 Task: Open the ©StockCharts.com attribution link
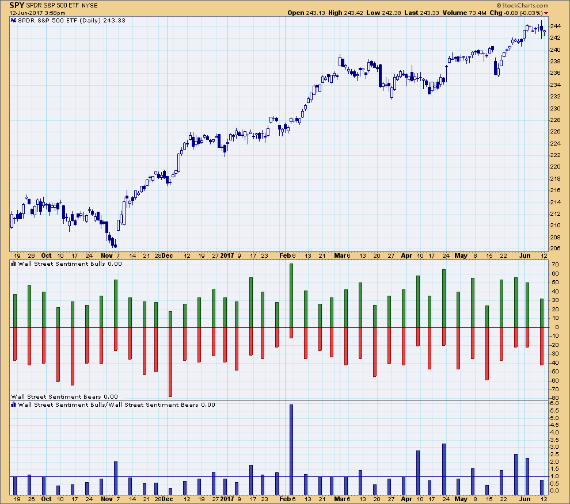[x=522, y=5]
